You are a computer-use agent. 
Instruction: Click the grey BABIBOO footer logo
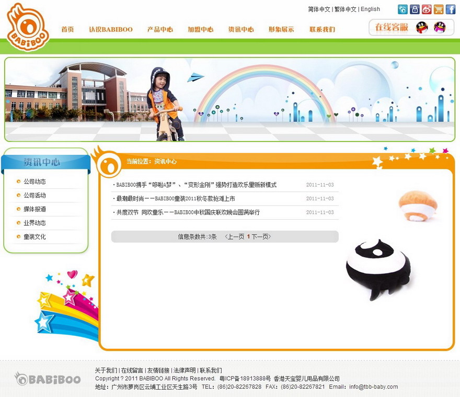tap(48, 379)
